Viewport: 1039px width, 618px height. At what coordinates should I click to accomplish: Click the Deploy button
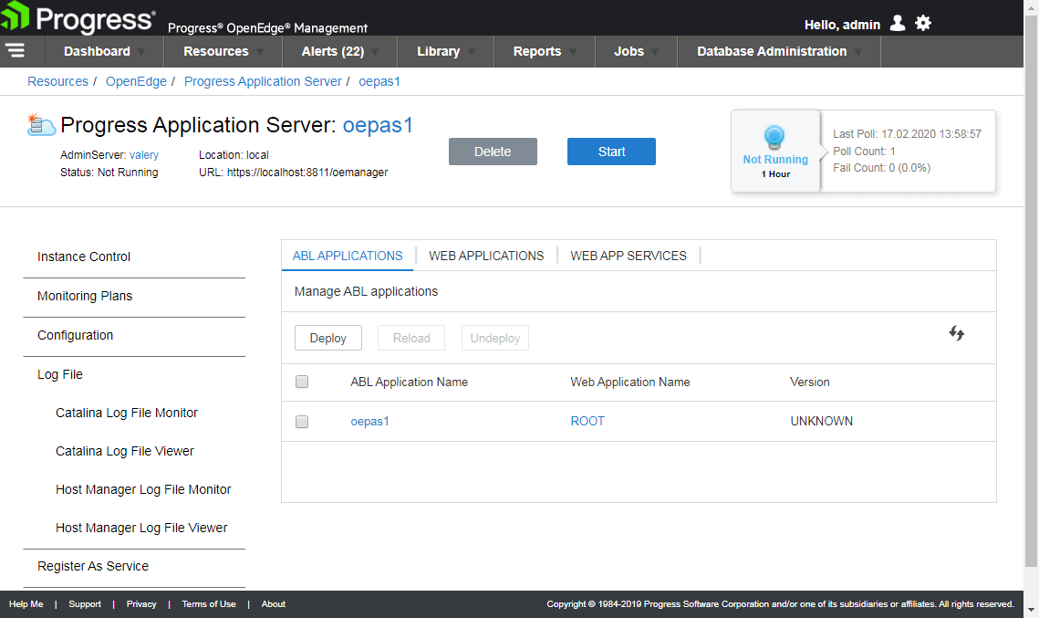coord(328,338)
